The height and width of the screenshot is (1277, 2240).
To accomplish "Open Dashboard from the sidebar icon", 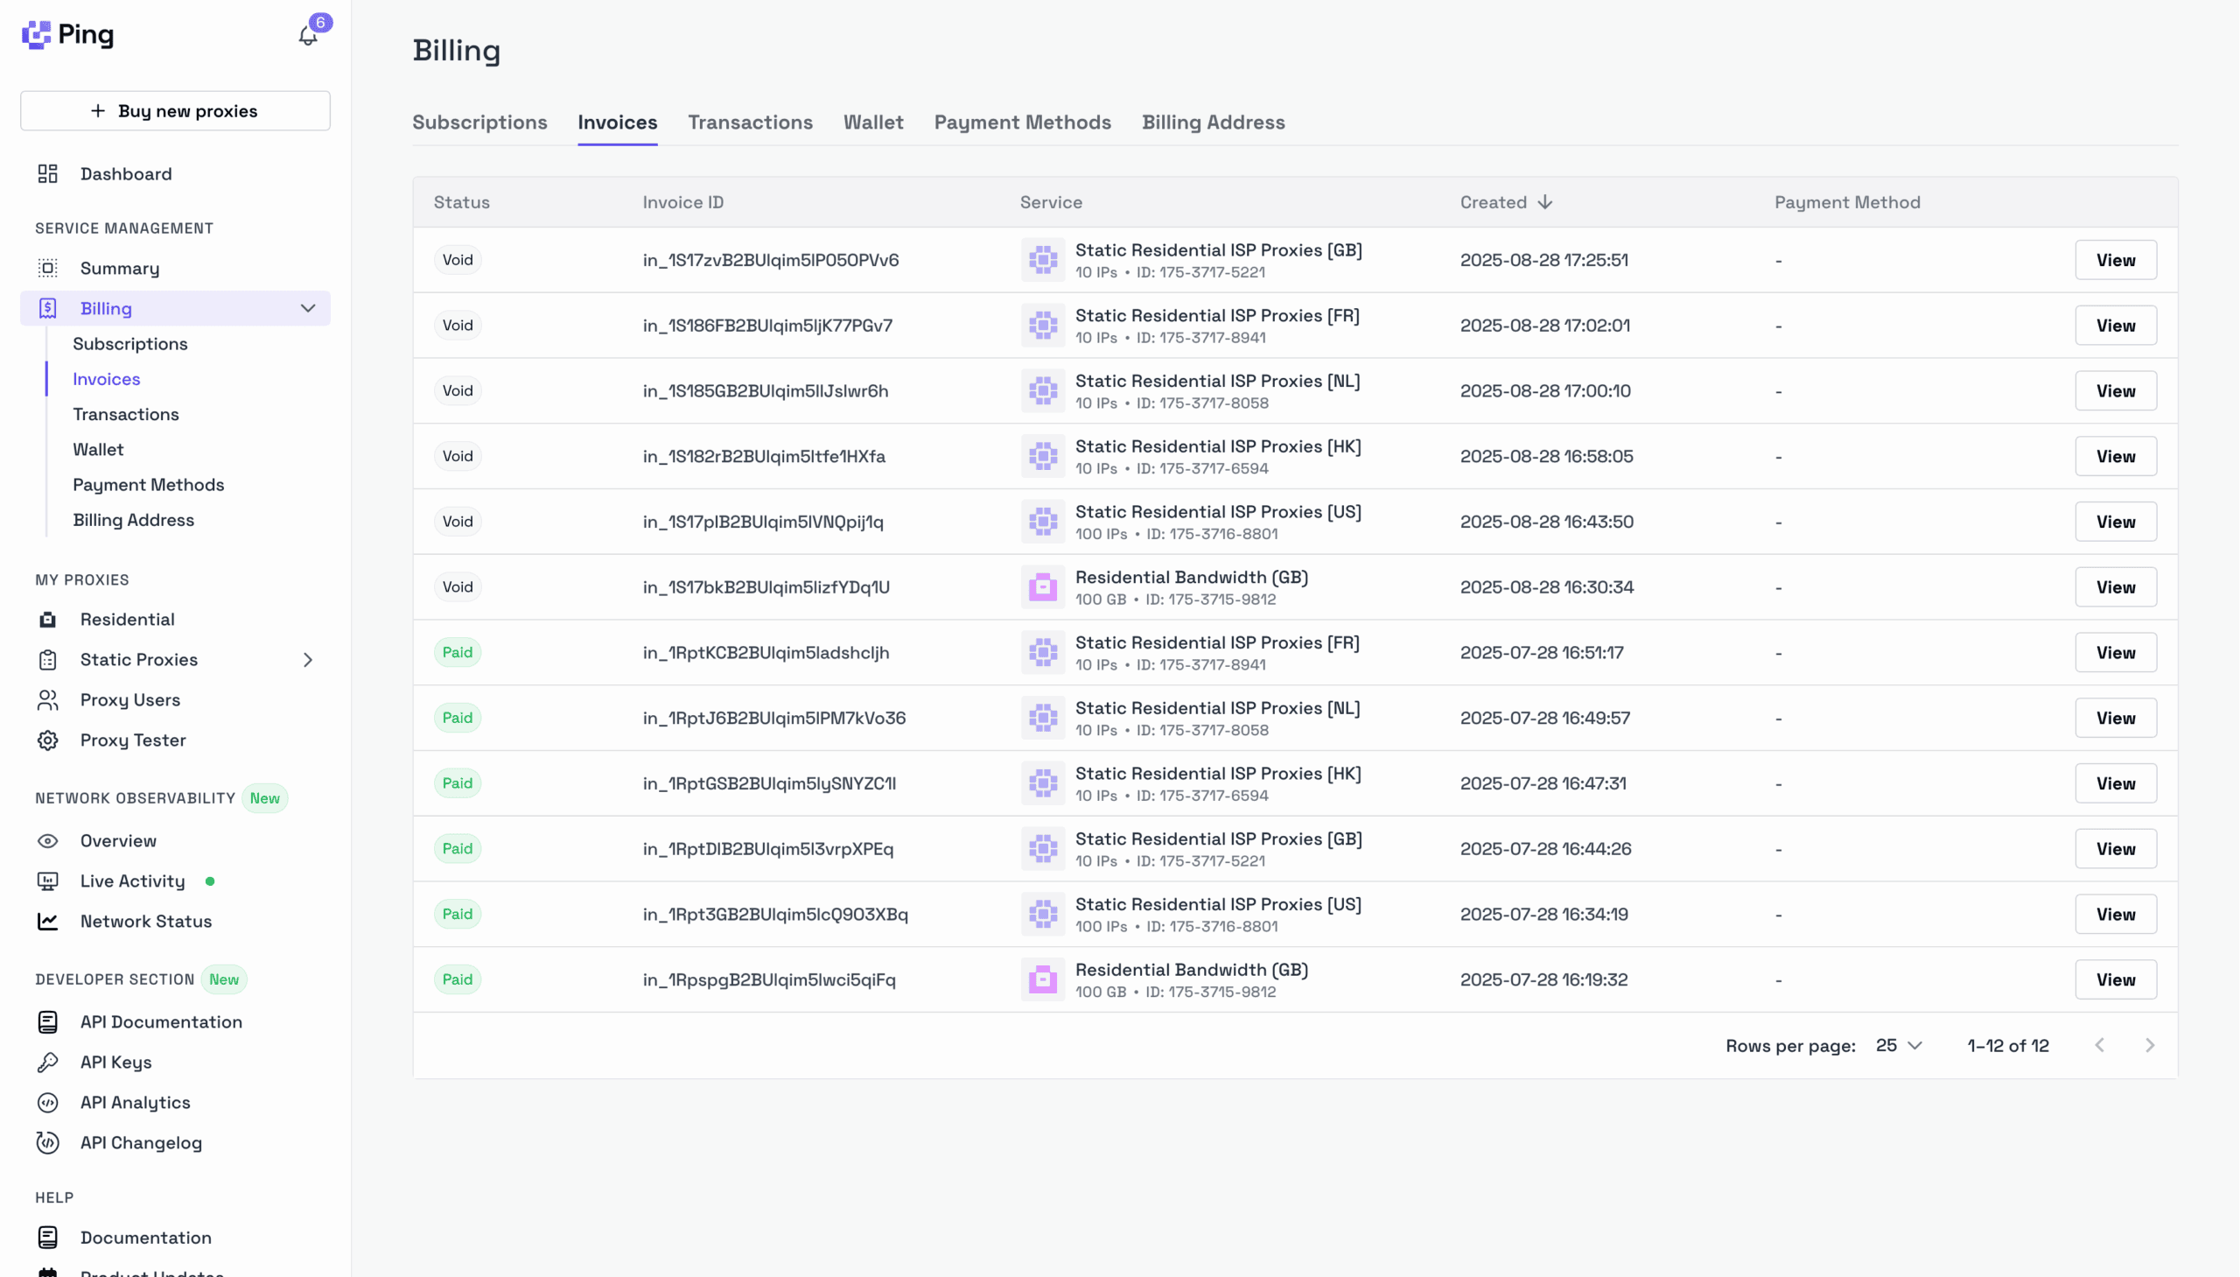I will (x=47, y=173).
